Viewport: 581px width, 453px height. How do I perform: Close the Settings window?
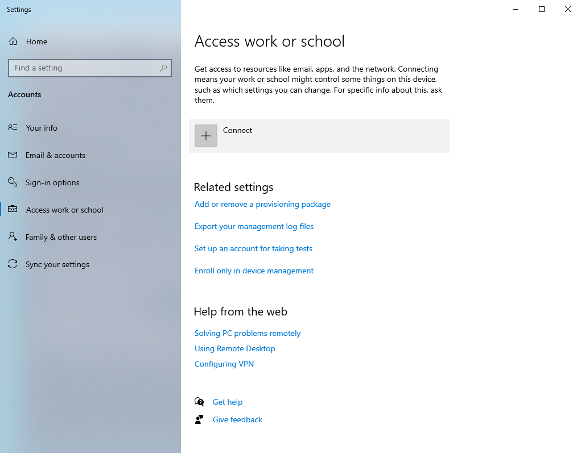click(x=568, y=9)
